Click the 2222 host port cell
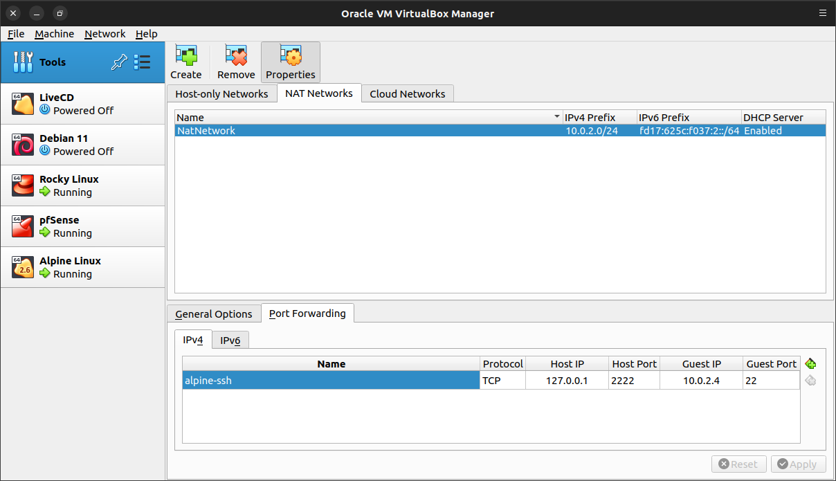 634,380
